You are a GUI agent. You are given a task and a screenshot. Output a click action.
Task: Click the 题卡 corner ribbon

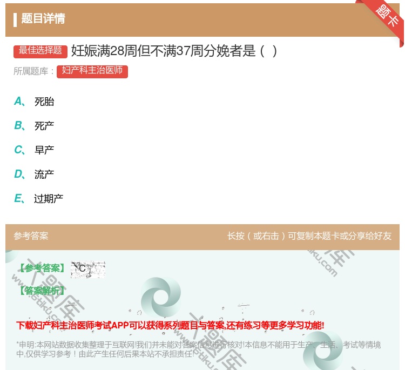(x=386, y=16)
